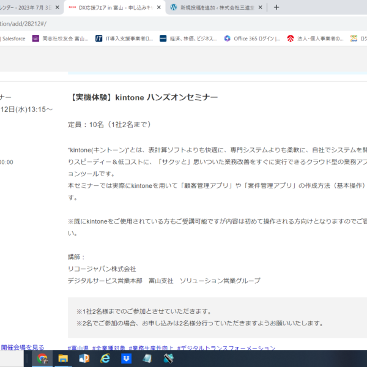Click the リコージャパン株式会社 text
The height and width of the screenshot is (367, 367).
click(102, 269)
